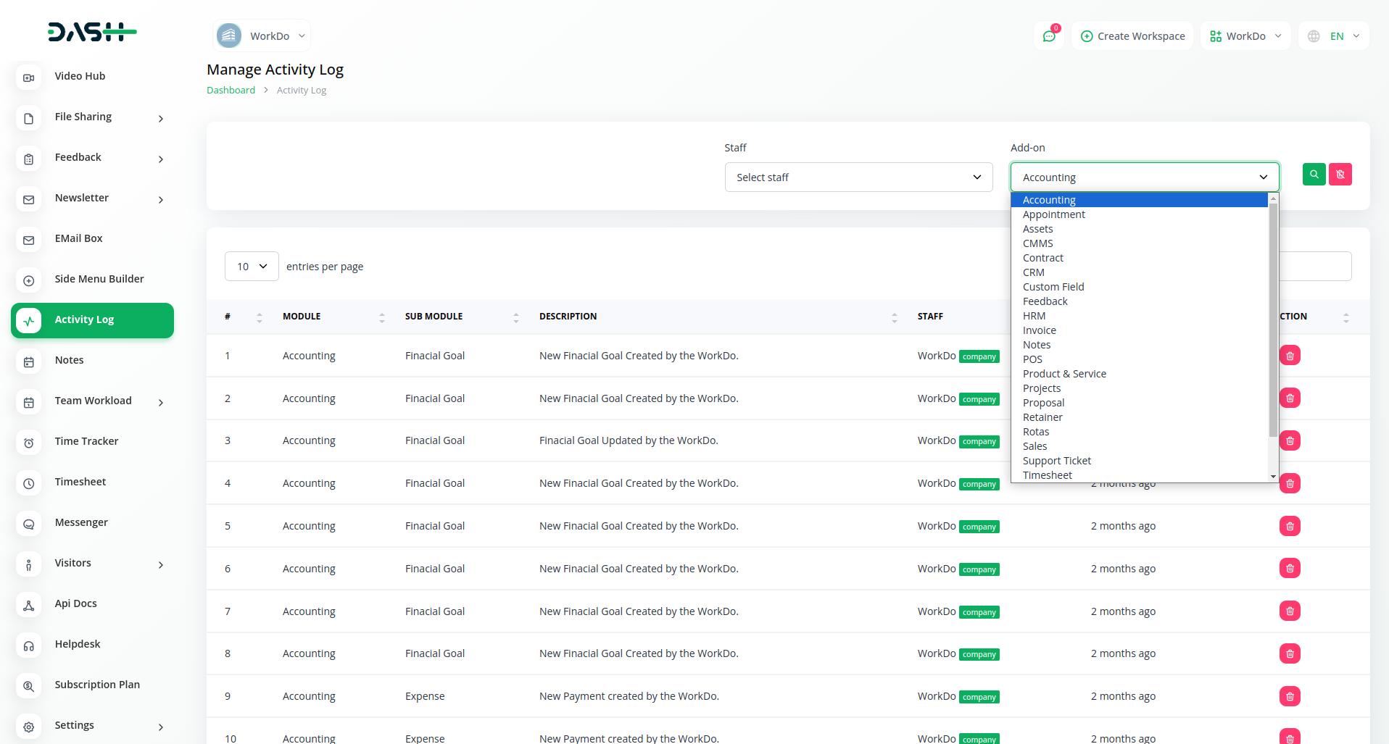Pick Product & Service add-on option
Image resolution: width=1389 pixels, height=744 pixels.
[x=1064, y=374]
